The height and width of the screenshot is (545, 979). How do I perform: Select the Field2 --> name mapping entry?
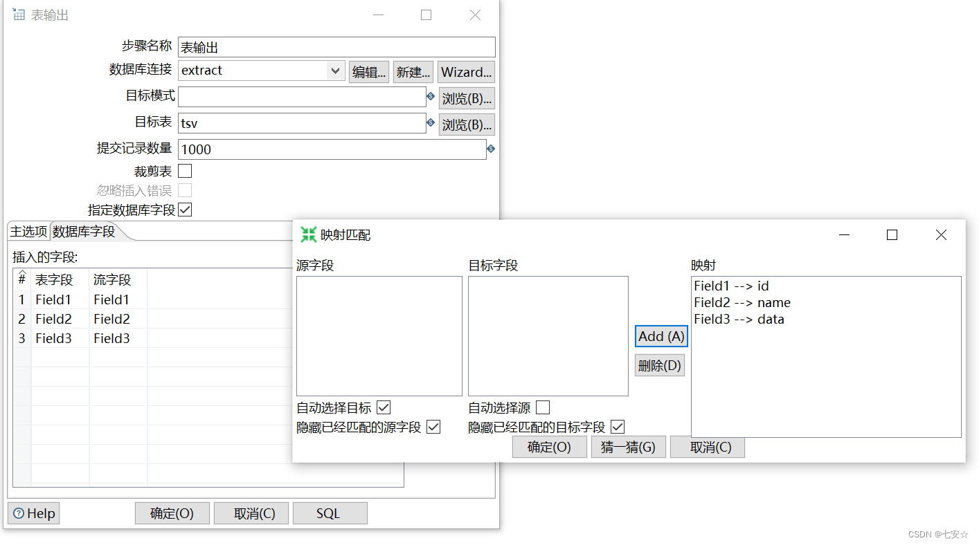point(743,303)
